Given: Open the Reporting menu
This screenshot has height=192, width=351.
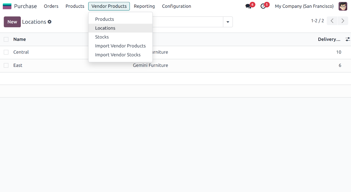Looking at the screenshot, I should click(x=144, y=6).
